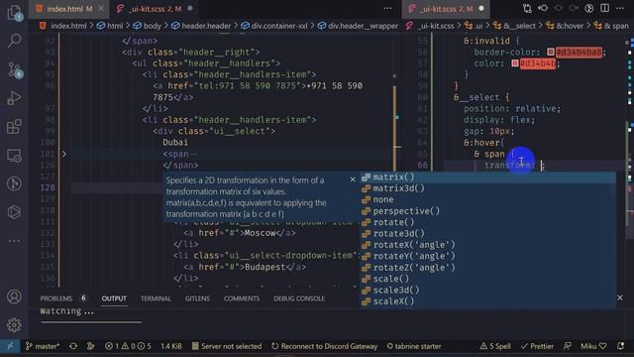
Task: Click the split editor icon in title bar
Action: [604, 8]
